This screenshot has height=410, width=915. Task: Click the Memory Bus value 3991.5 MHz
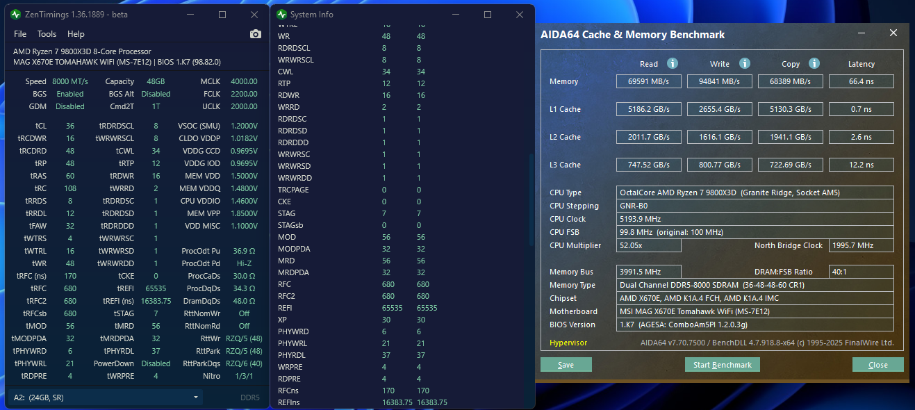click(x=649, y=272)
